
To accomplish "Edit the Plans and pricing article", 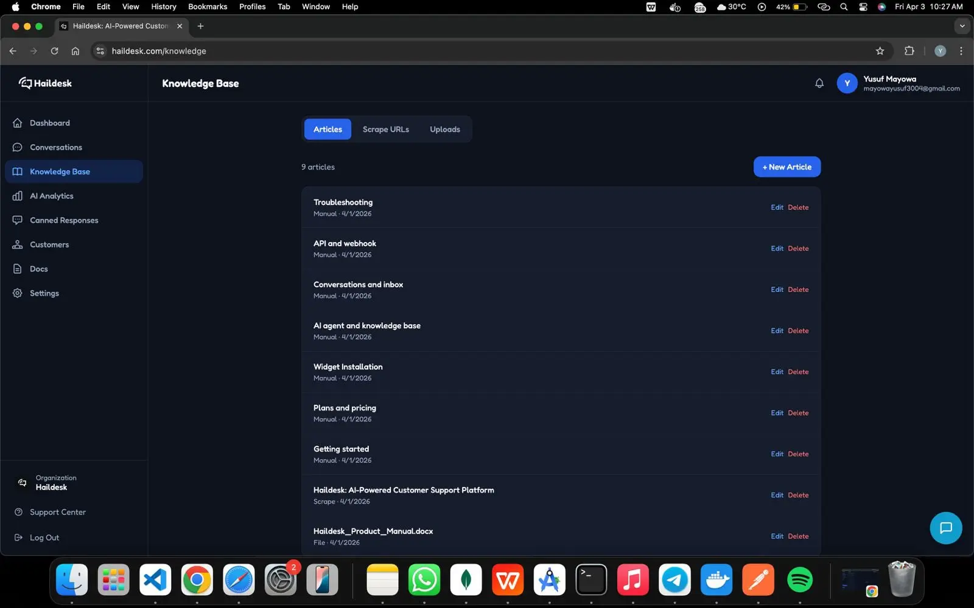I will 777,413.
